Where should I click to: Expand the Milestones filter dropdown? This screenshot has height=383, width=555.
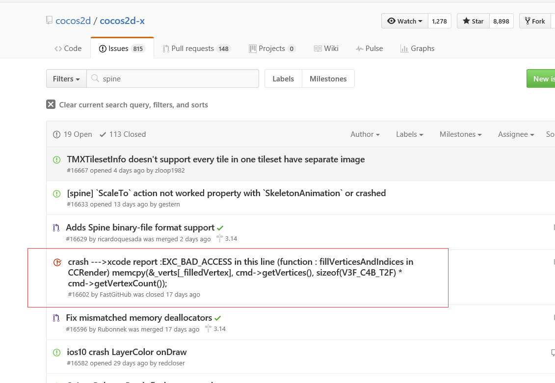(x=460, y=134)
